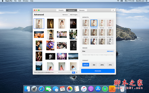Screen dimensions: 149x93
Task: Open Notification Center list icon
Action: pyautogui.click(x=146, y=1)
